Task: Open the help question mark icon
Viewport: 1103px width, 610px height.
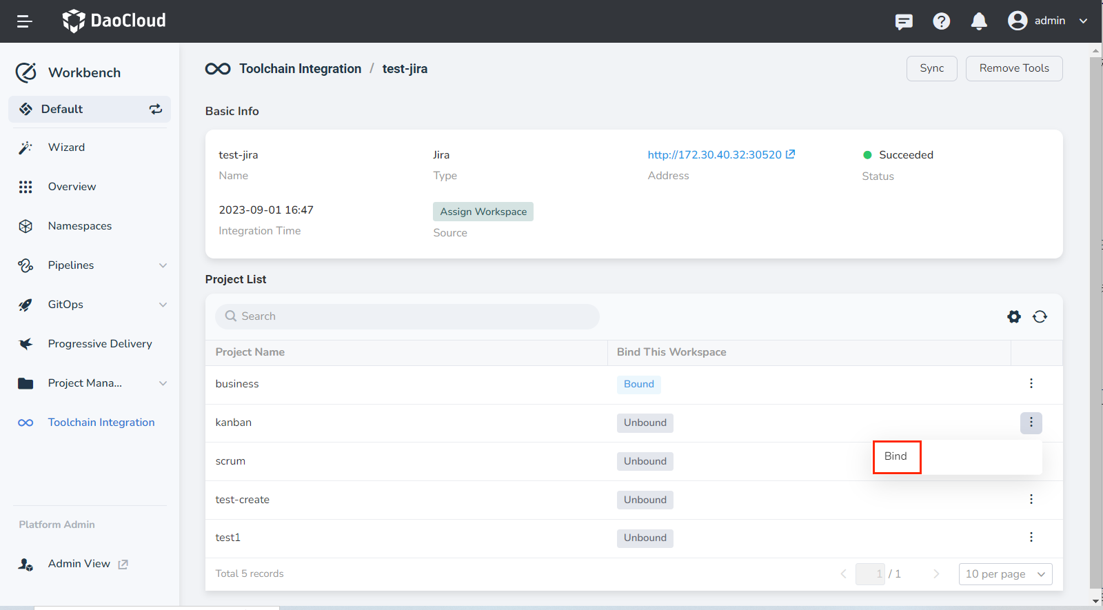Action: pyautogui.click(x=941, y=21)
